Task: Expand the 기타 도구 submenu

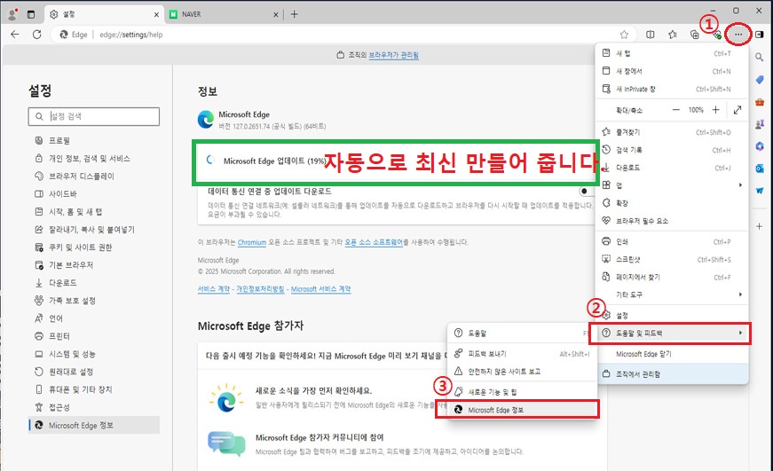Action: pos(672,294)
